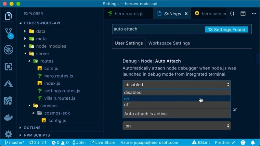Screen dimensions: 260x146
Task: Open the Azure view icon
Action: click(x=8, y=83)
